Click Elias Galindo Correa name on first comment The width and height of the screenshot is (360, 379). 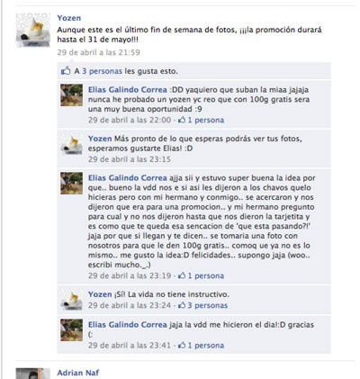tap(128, 90)
